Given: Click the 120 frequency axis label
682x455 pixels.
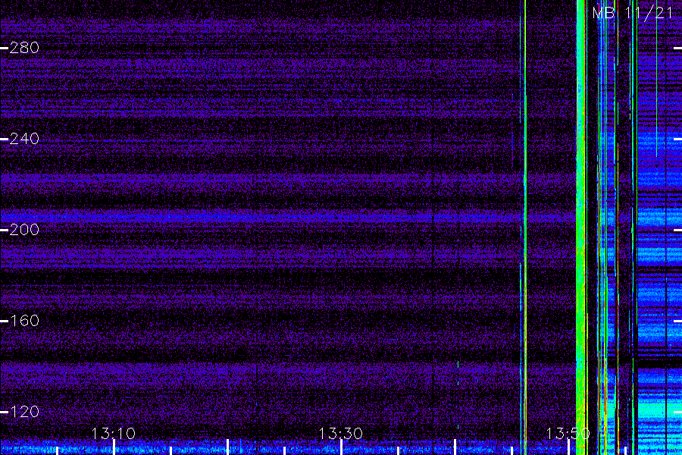Looking at the screenshot, I should pyautogui.click(x=24, y=412).
